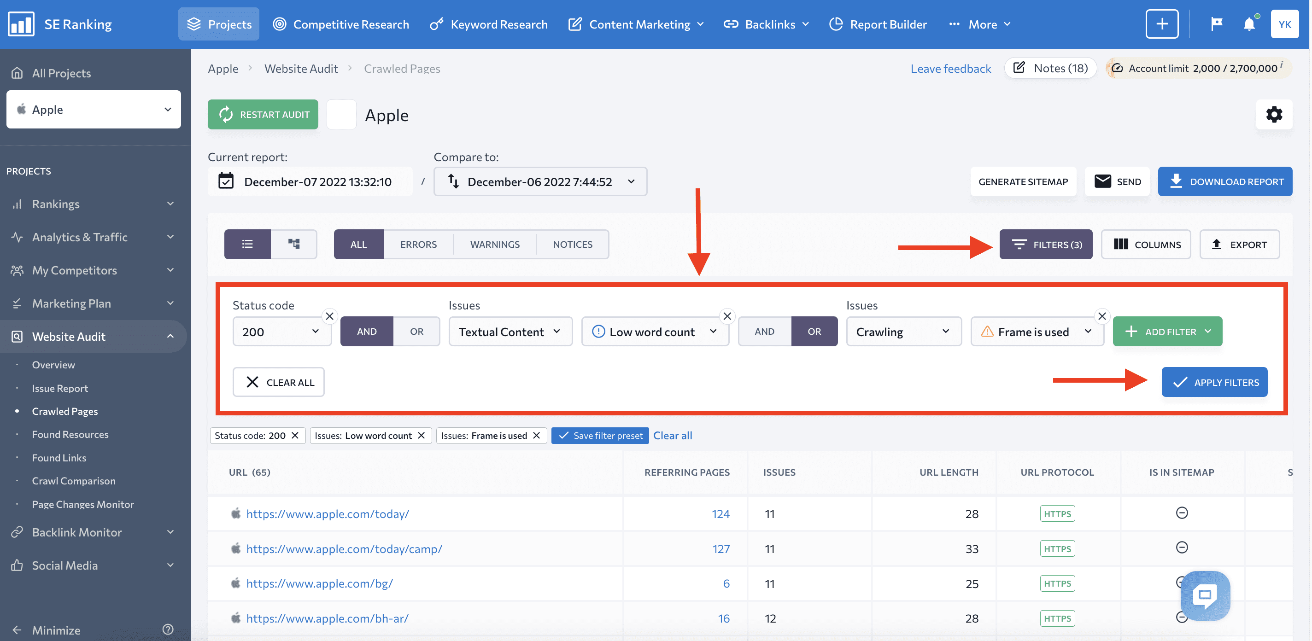Switch to the list view icon
This screenshot has width=1312, height=641.
pyautogui.click(x=247, y=244)
